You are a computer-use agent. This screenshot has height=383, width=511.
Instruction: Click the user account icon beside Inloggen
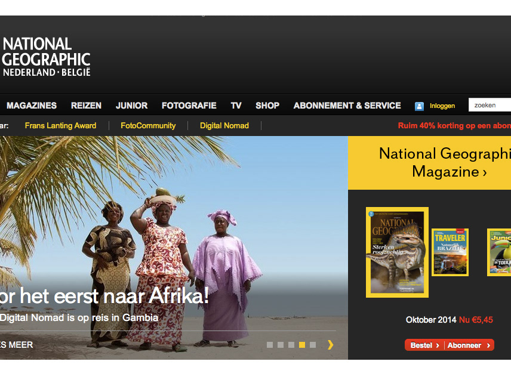419,106
